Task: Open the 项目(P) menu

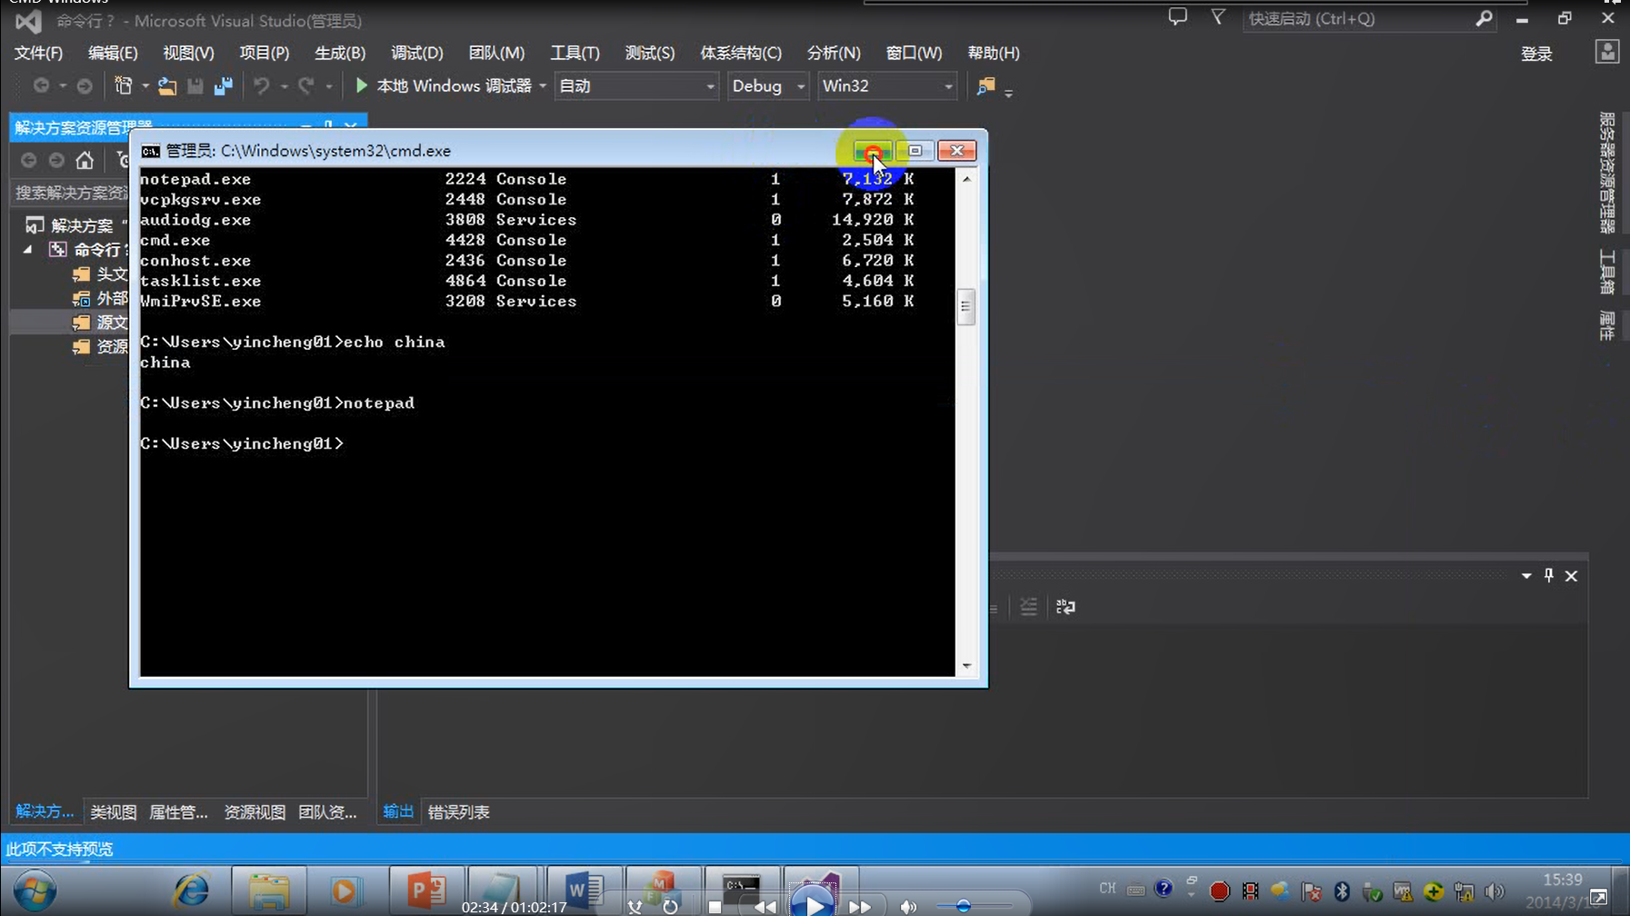Action: click(x=264, y=53)
